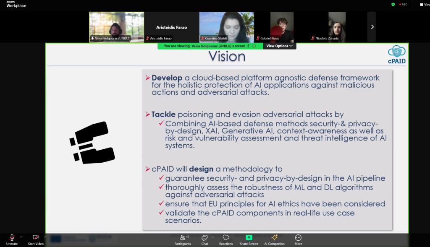Screen dimensions: 430x247
Task: Click the cPAID logo on the slide
Action: click(x=396, y=55)
